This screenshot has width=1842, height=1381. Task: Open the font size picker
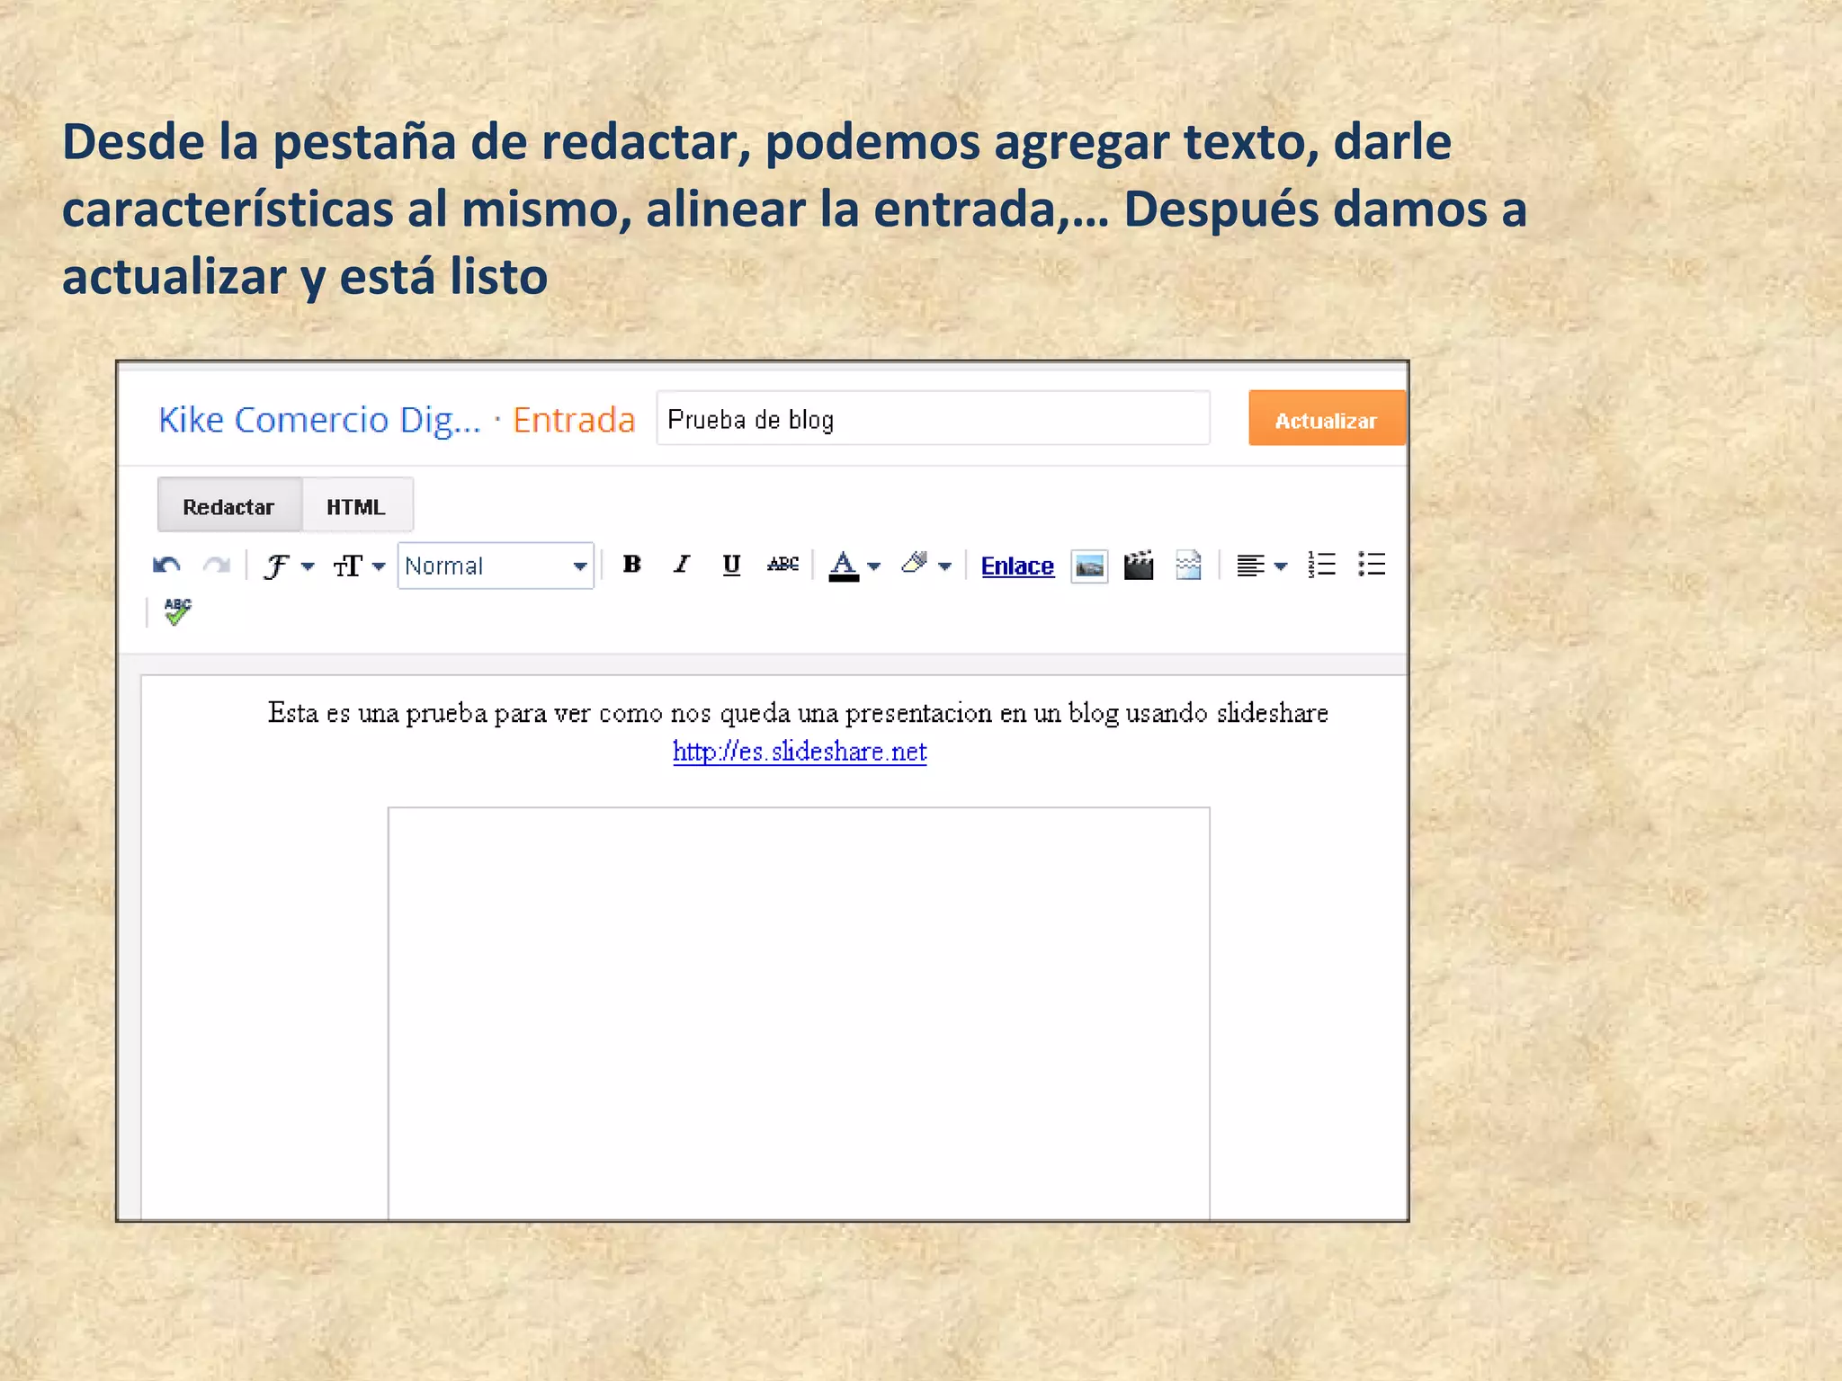coord(358,566)
